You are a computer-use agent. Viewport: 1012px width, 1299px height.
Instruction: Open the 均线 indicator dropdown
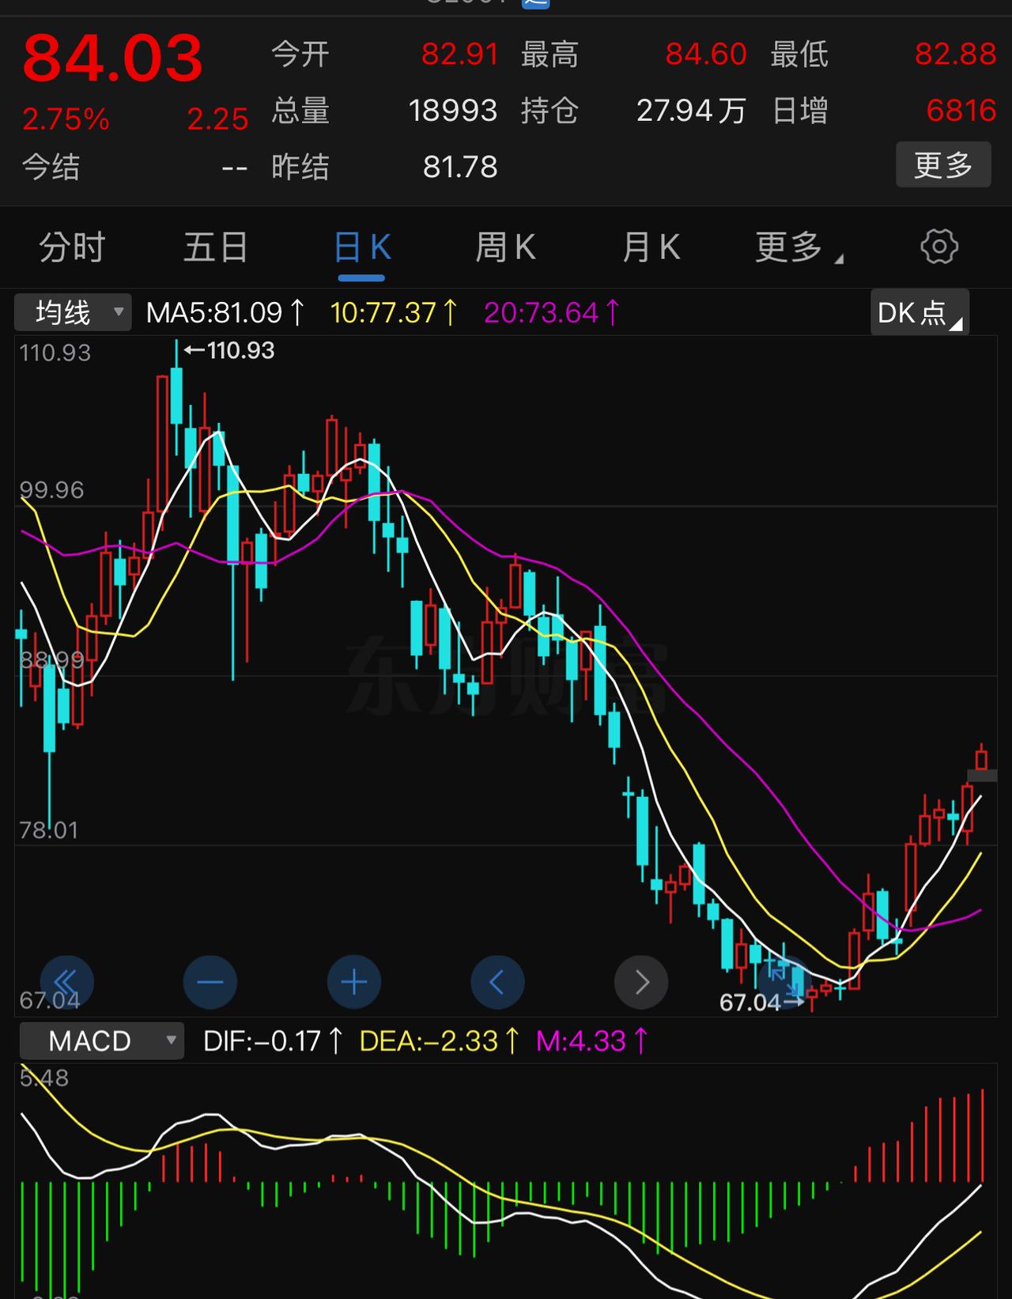(73, 312)
